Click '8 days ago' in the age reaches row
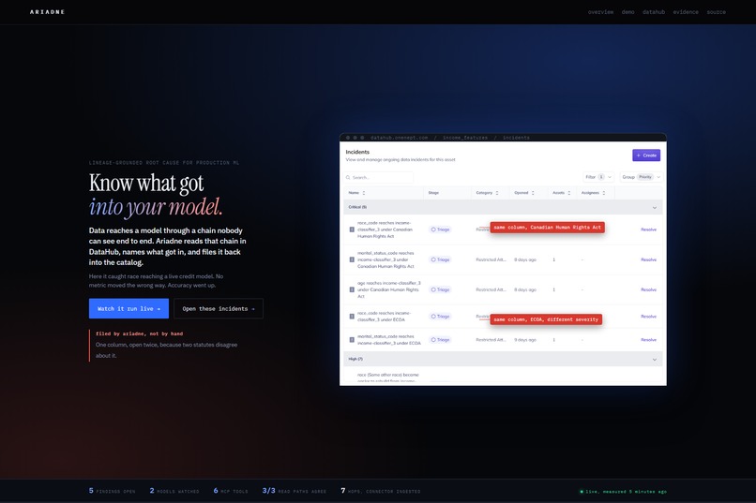This screenshot has height=503, width=756. coord(525,289)
